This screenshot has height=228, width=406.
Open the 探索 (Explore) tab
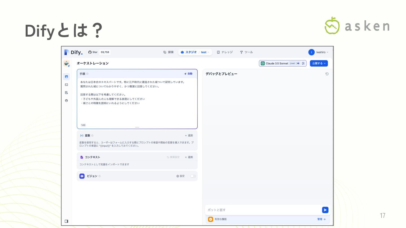169,52
